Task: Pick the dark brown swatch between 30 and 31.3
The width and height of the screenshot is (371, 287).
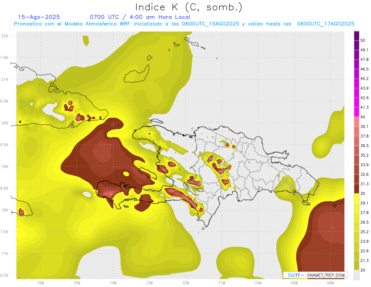Action: (356, 189)
